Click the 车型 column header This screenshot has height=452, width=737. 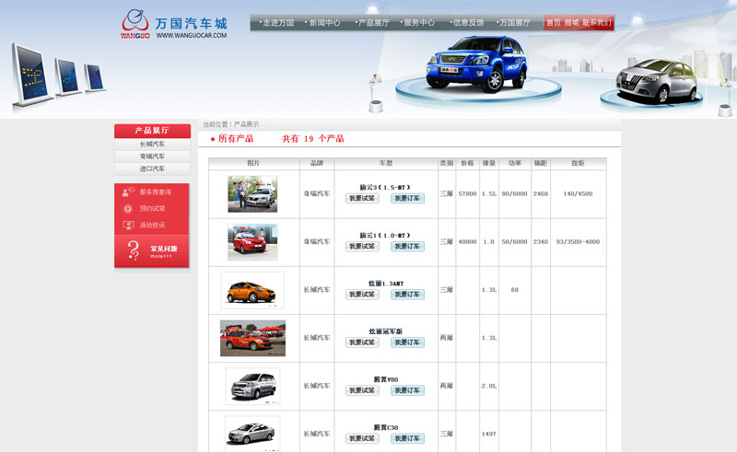(385, 163)
